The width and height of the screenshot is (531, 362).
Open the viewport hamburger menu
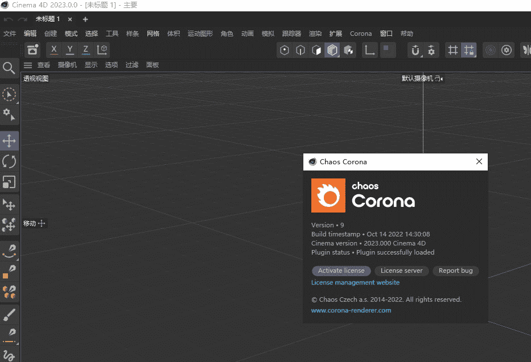point(28,64)
